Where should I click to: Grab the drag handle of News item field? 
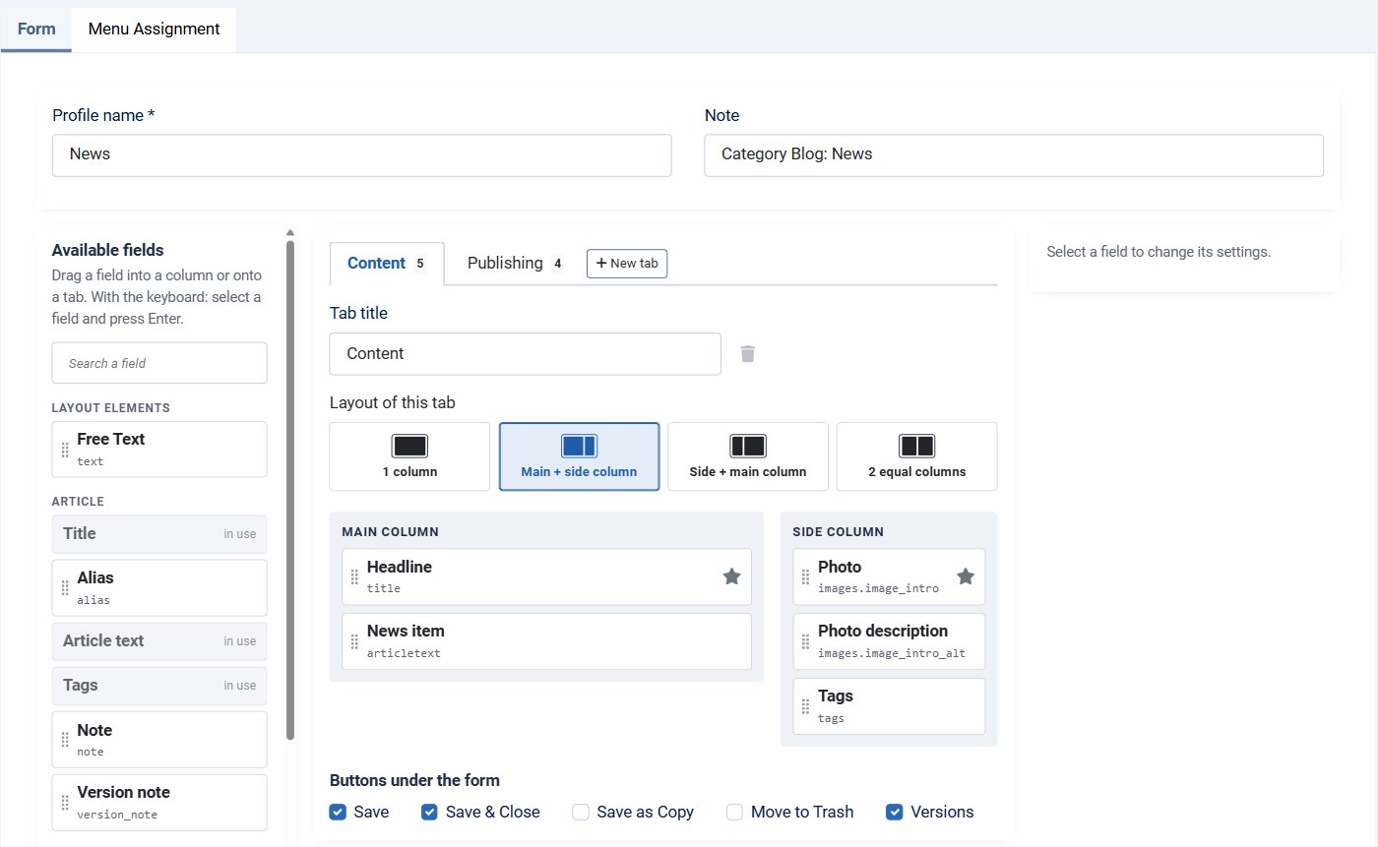click(354, 641)
